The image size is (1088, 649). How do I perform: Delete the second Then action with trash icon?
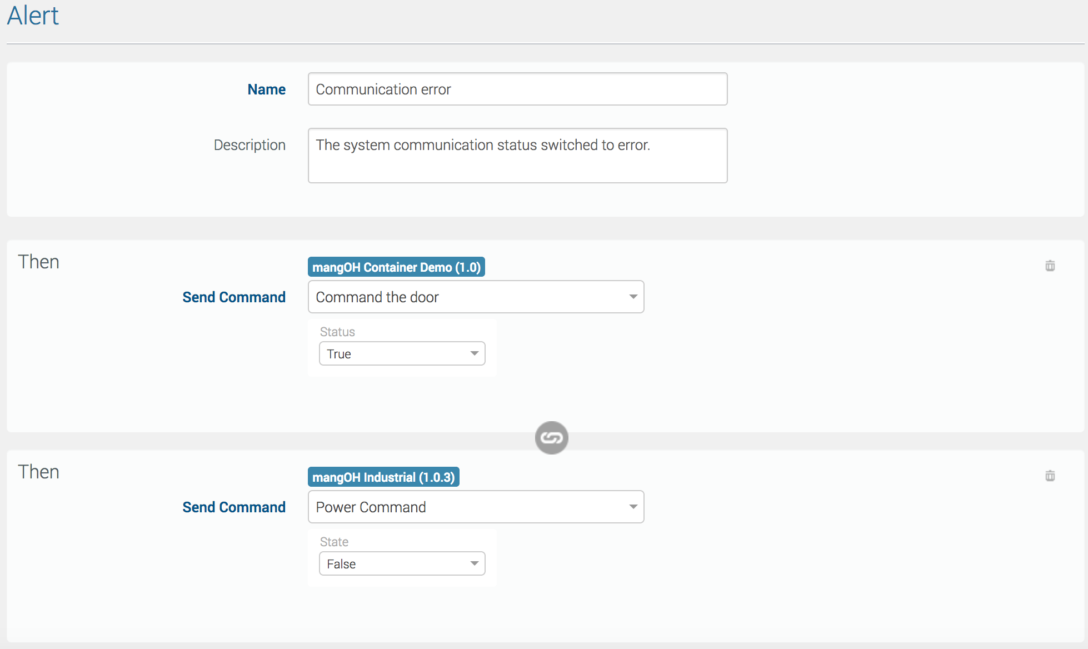point(1050,476)
